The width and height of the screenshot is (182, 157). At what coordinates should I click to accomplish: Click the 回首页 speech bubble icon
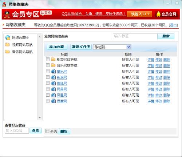(x=46, y=13)
